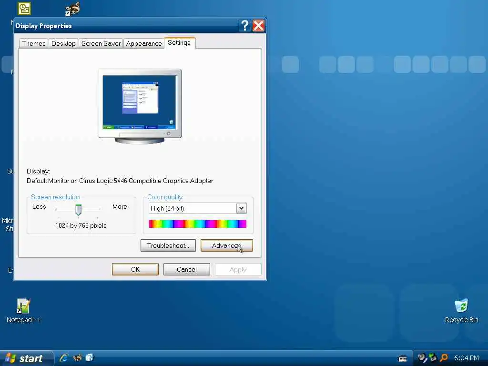Click the 6:04 PM system clock
Screen dimensions: 488x366
tap(466, 358)
